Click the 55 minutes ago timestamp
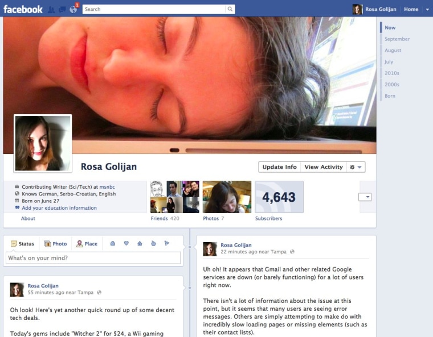The image size is (433, 337). 44,292
